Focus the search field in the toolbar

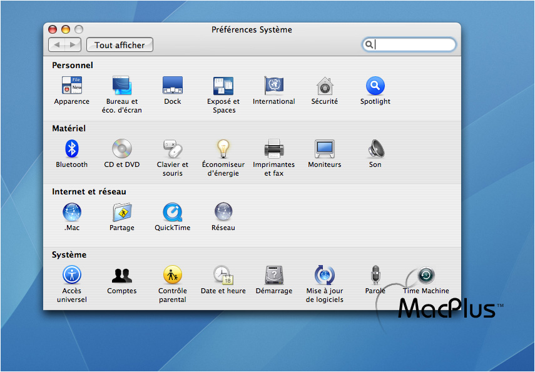pos(409,44)
